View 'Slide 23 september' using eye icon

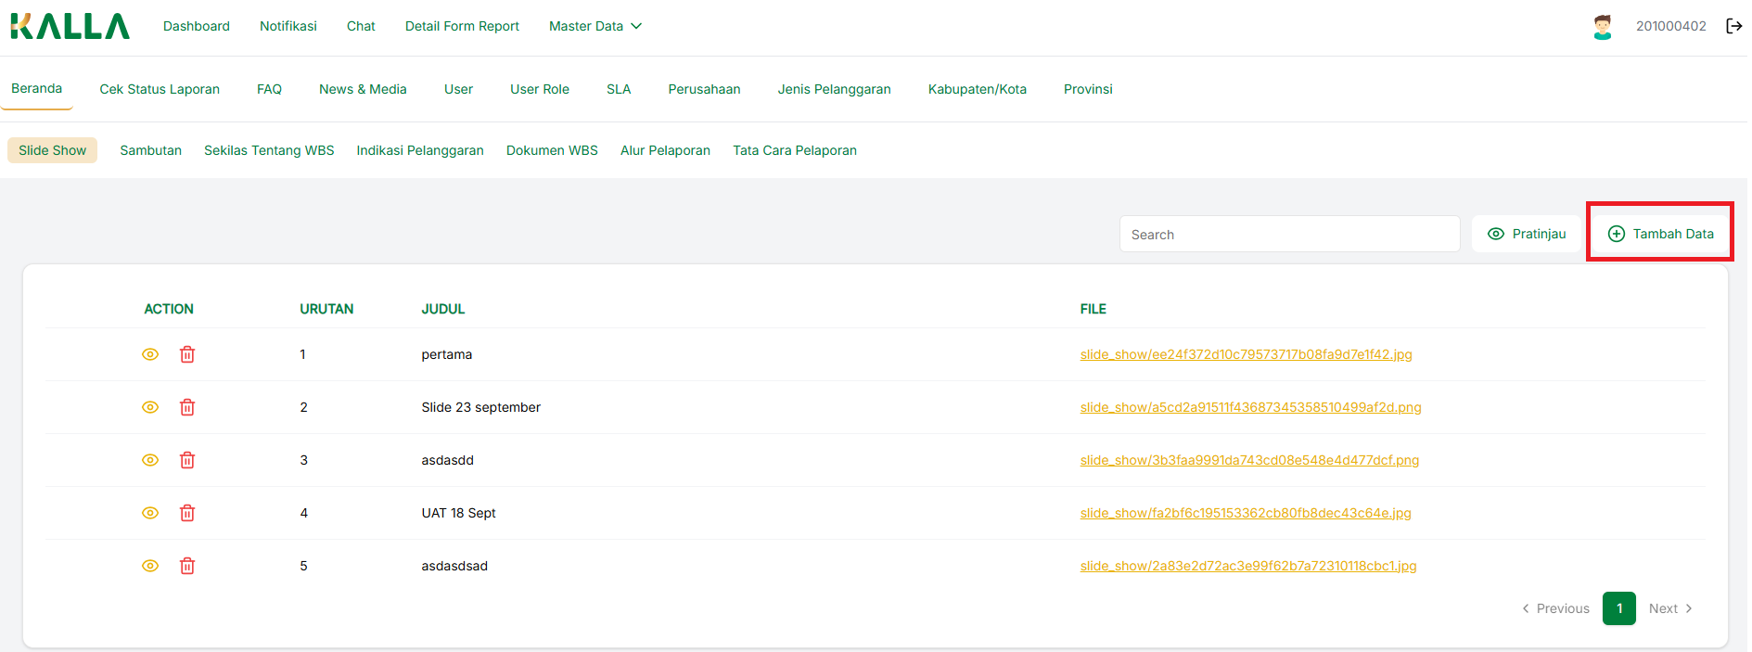pos(150,407)
